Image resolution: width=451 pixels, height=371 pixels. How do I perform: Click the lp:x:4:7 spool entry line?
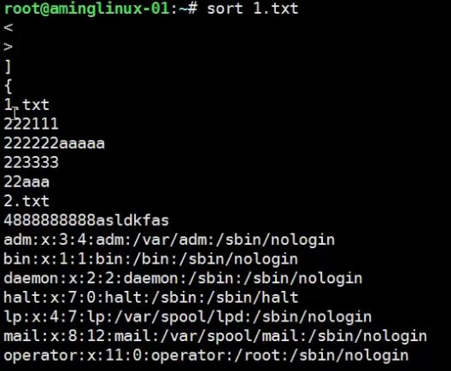[x=188, y=317]
